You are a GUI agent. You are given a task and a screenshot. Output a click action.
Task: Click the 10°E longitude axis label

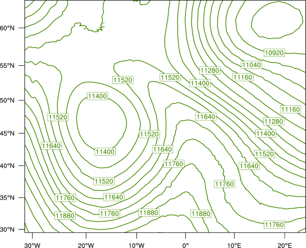pos(234,245)
